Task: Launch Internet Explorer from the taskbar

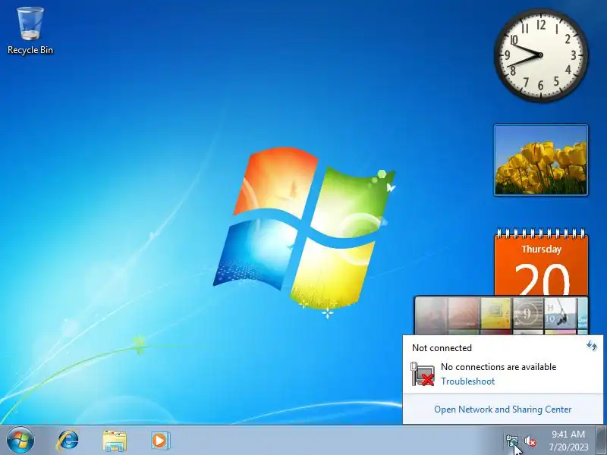Action: pos(68,441)
